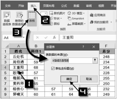Select the 插入 ribbon tab

point(33,6)
